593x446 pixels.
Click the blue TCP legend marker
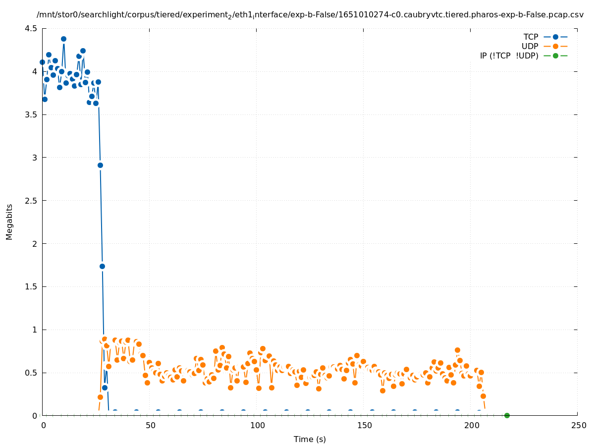[x=555, y=37]
